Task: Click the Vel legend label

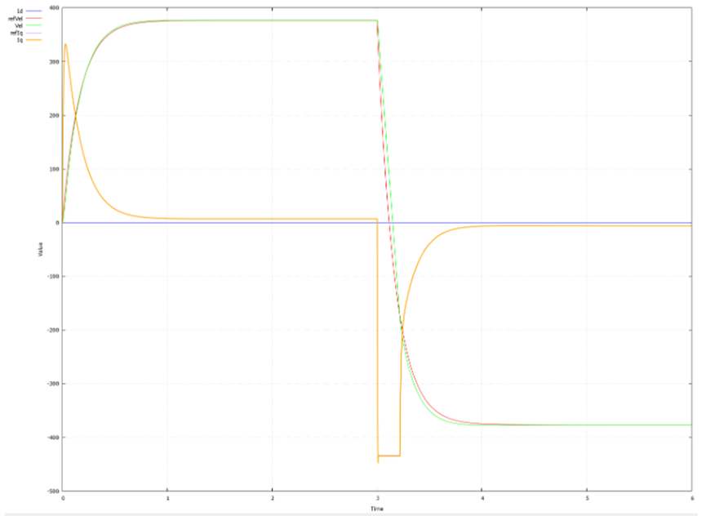Action: (18, 24)
